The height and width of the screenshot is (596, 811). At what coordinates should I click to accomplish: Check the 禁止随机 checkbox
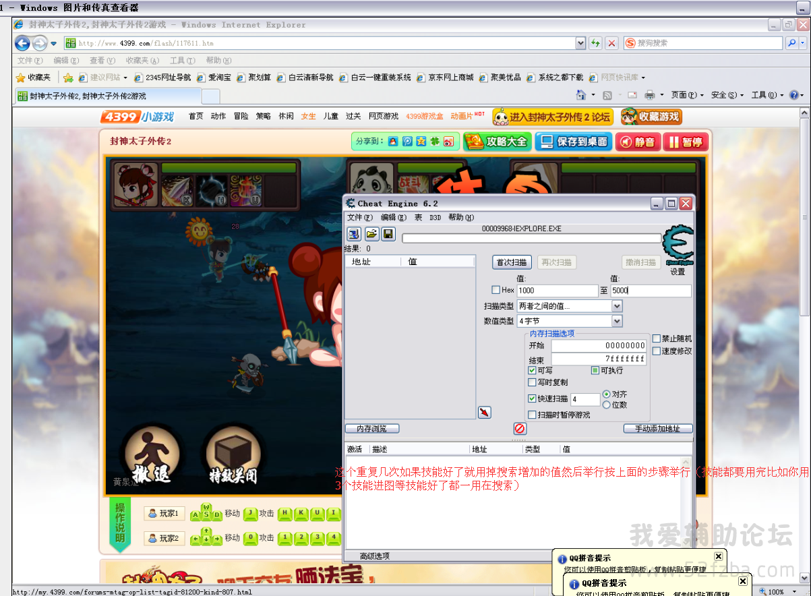[657, 338]
